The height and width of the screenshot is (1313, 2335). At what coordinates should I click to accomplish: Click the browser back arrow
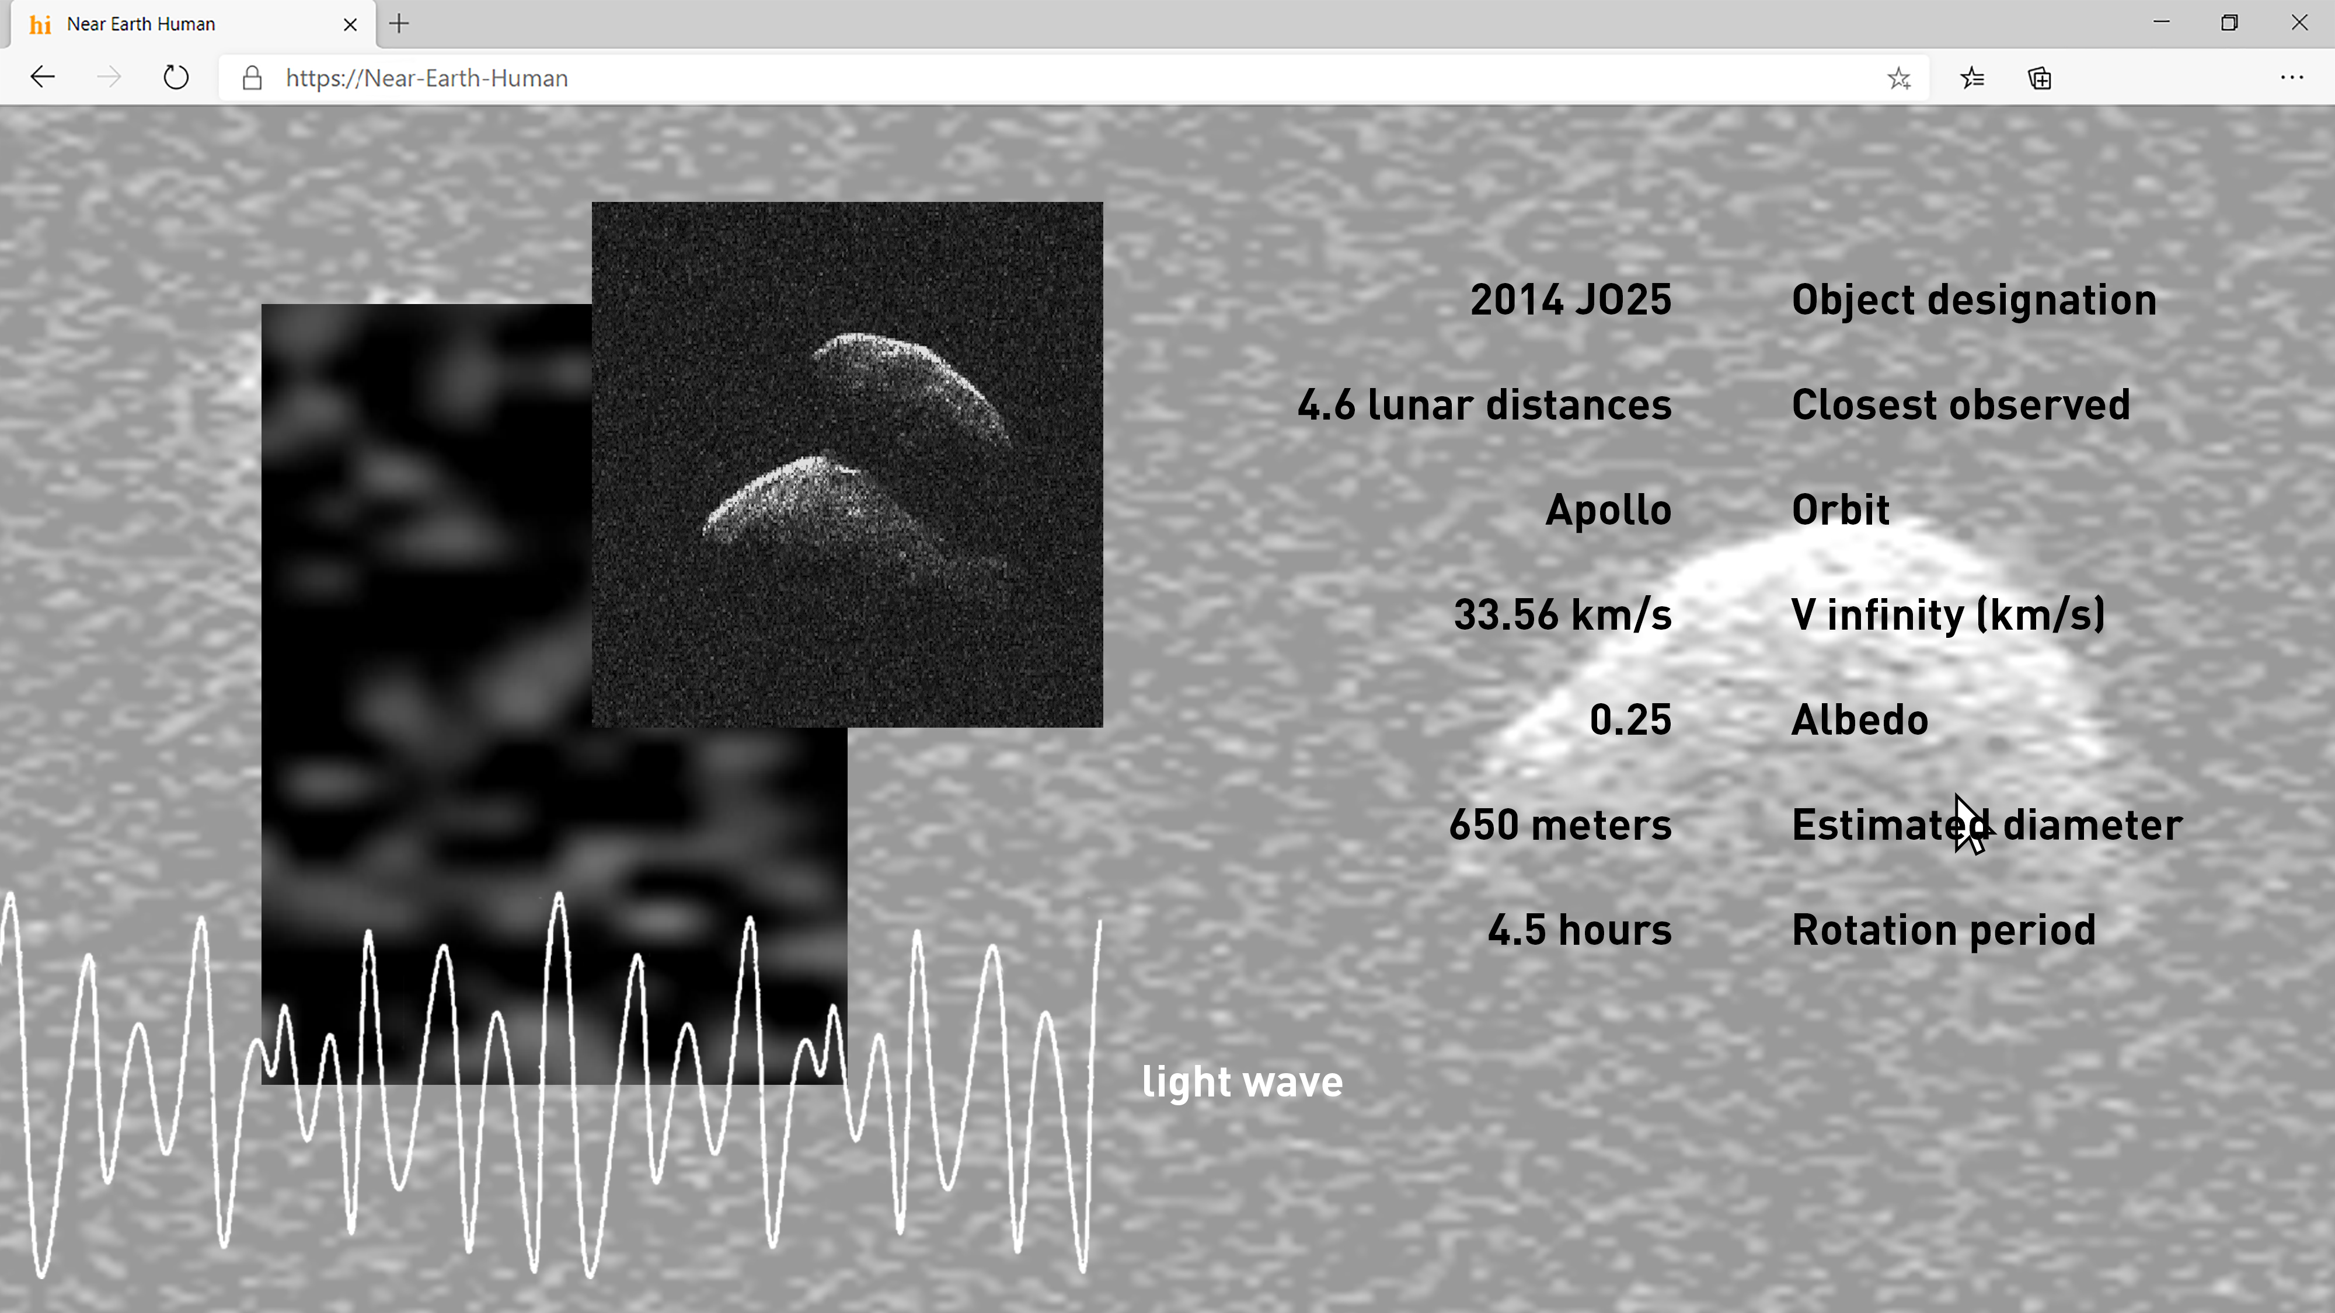pos(43,78)
